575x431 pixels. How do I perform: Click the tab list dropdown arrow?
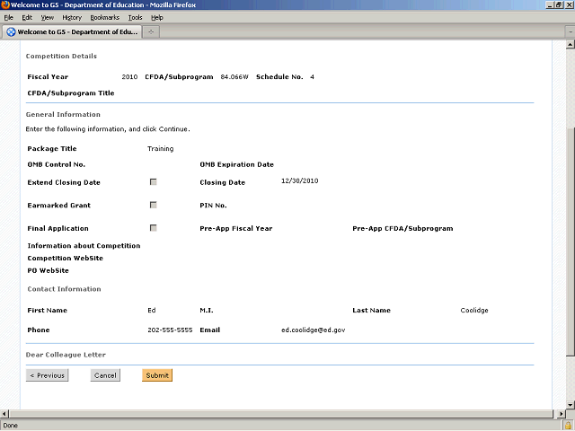[571, 32]
